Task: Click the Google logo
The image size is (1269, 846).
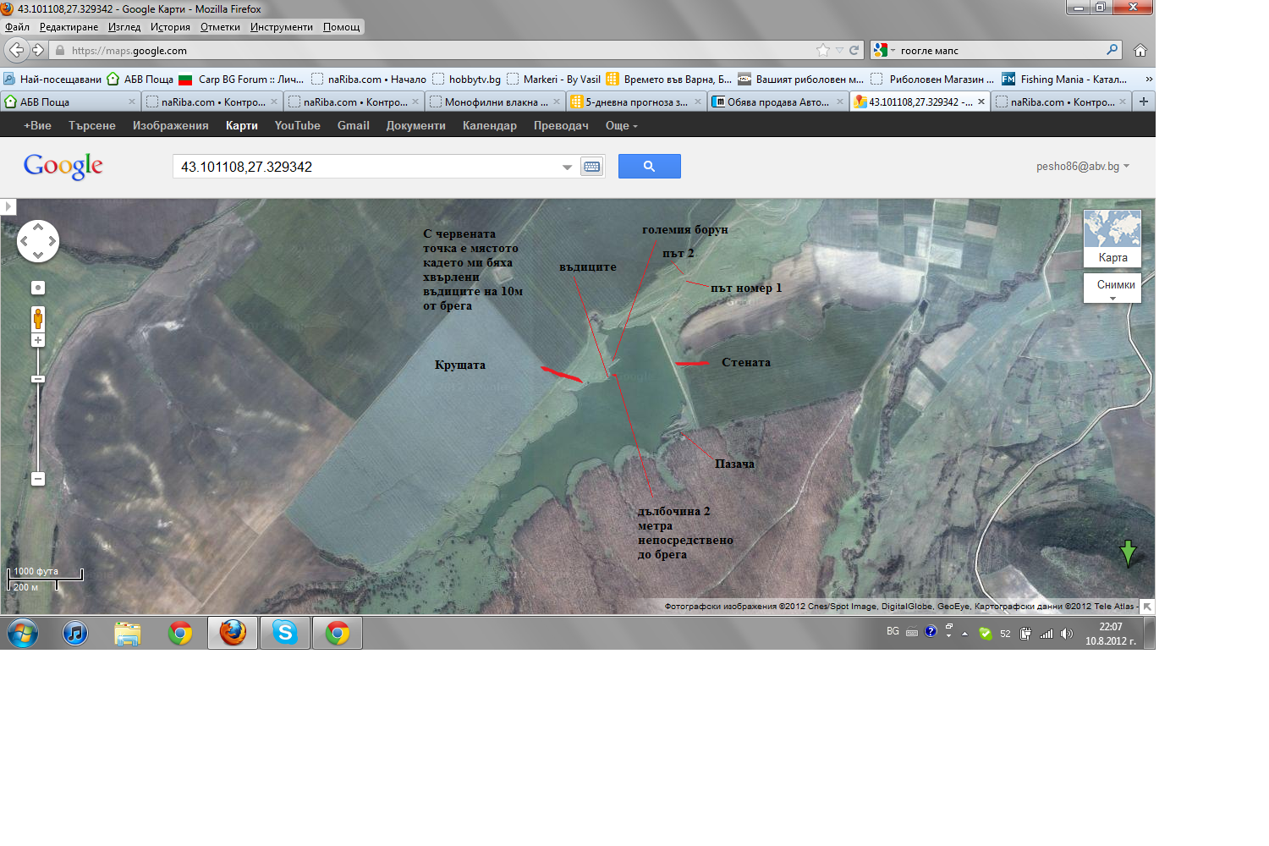Action: (x=63, y=166)
